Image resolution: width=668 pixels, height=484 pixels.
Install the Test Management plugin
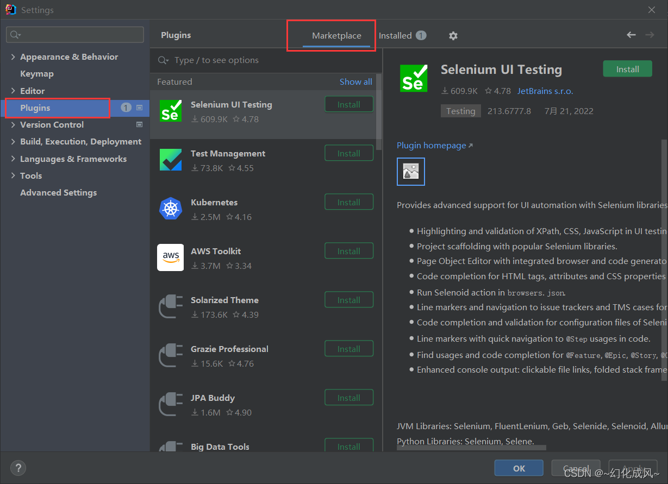349,153
